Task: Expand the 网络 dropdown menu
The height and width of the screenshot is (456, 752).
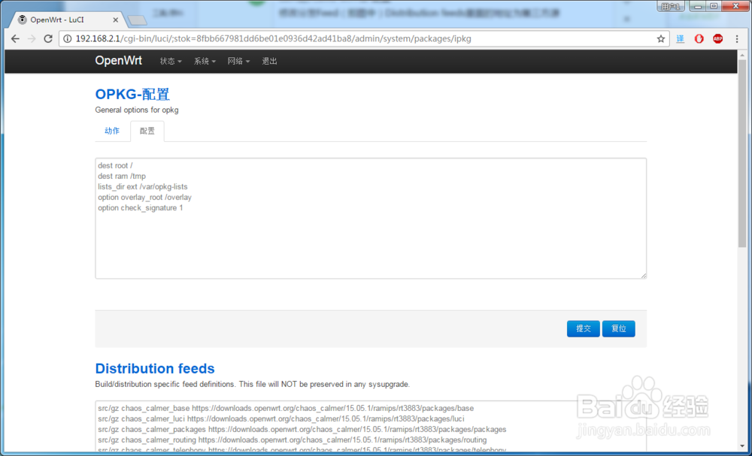Action: [x=238, y=62]
